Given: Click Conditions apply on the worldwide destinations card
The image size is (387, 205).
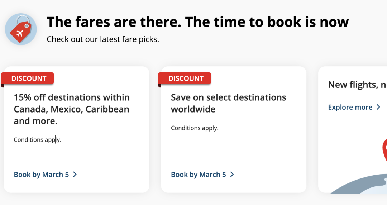Looking at the screenshot, I should pos(195,128).
